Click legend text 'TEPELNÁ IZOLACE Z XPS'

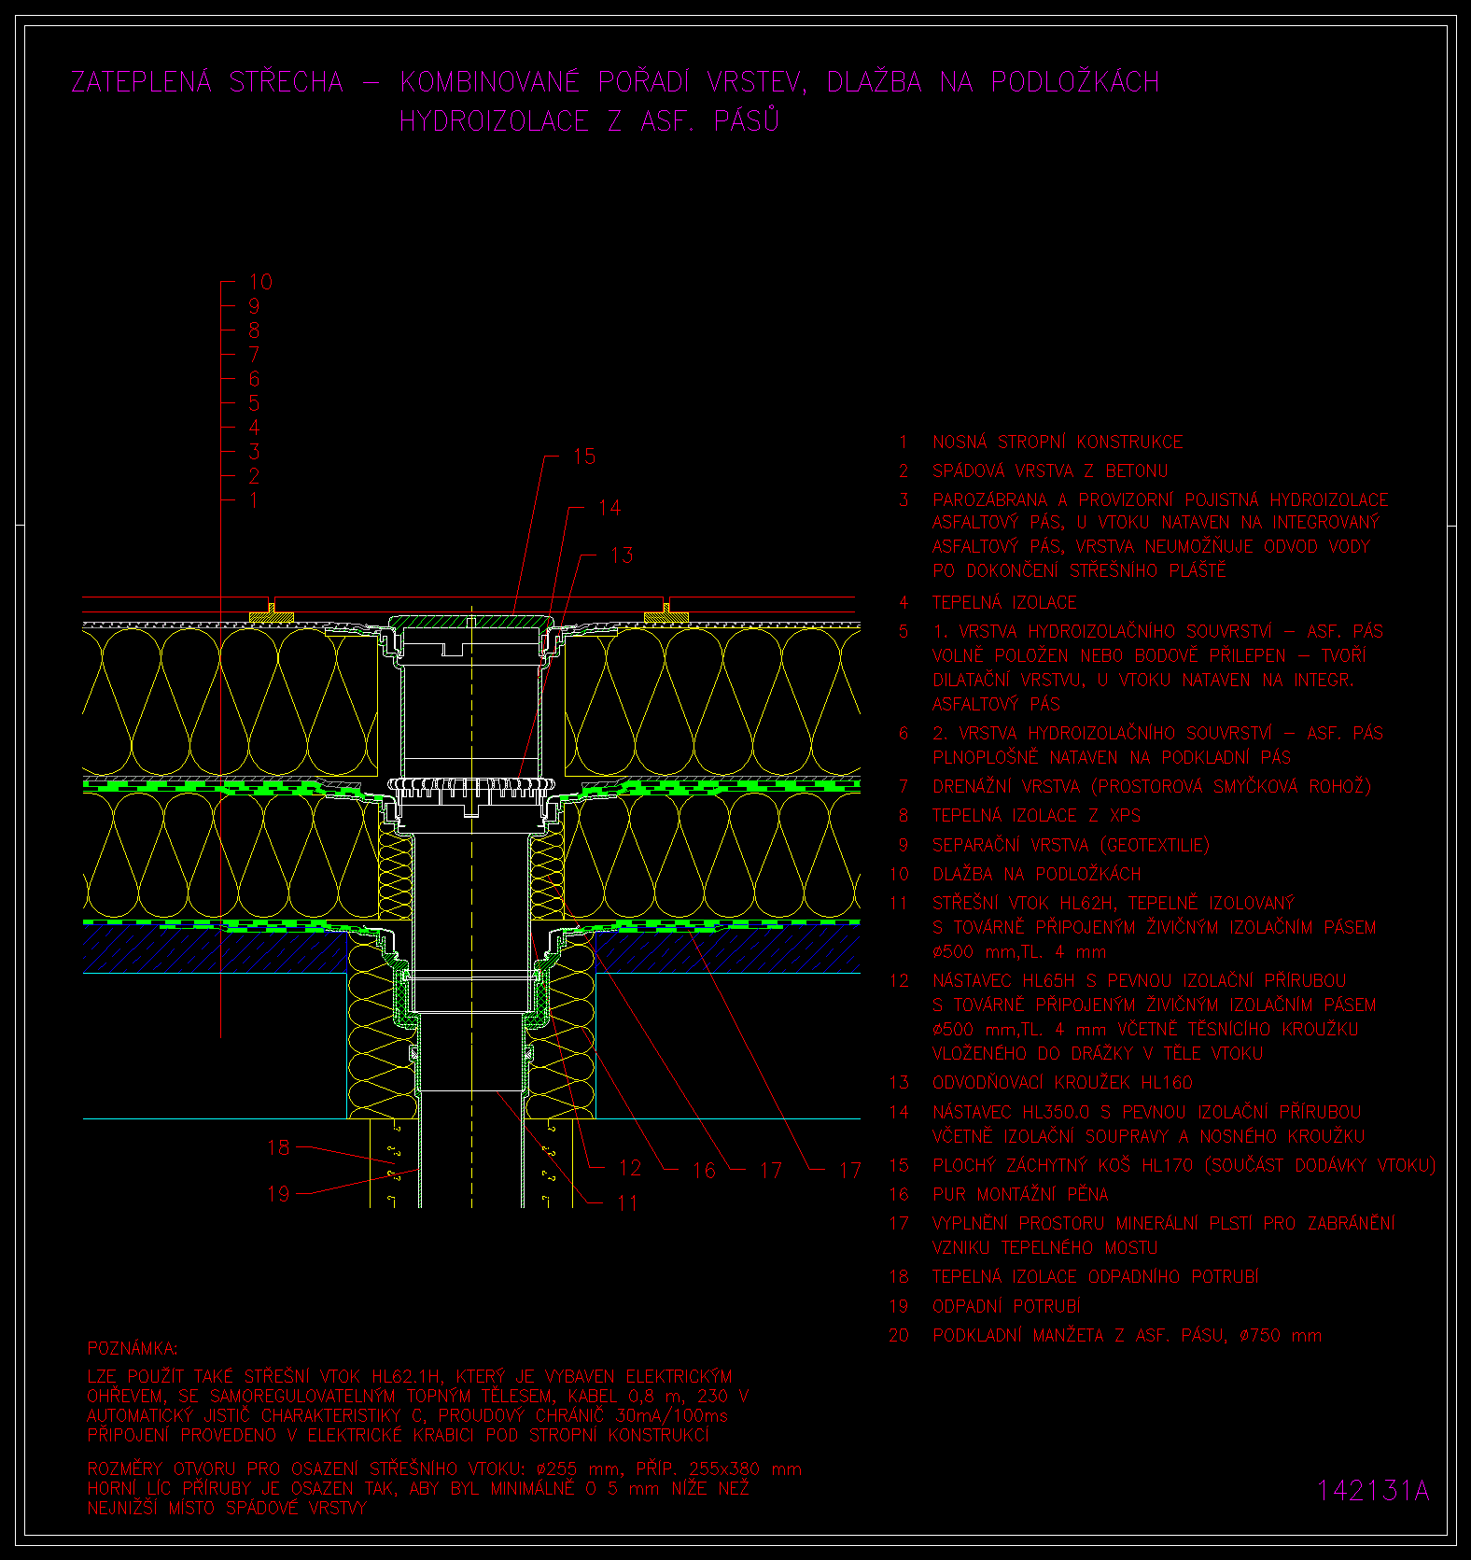1036,815
